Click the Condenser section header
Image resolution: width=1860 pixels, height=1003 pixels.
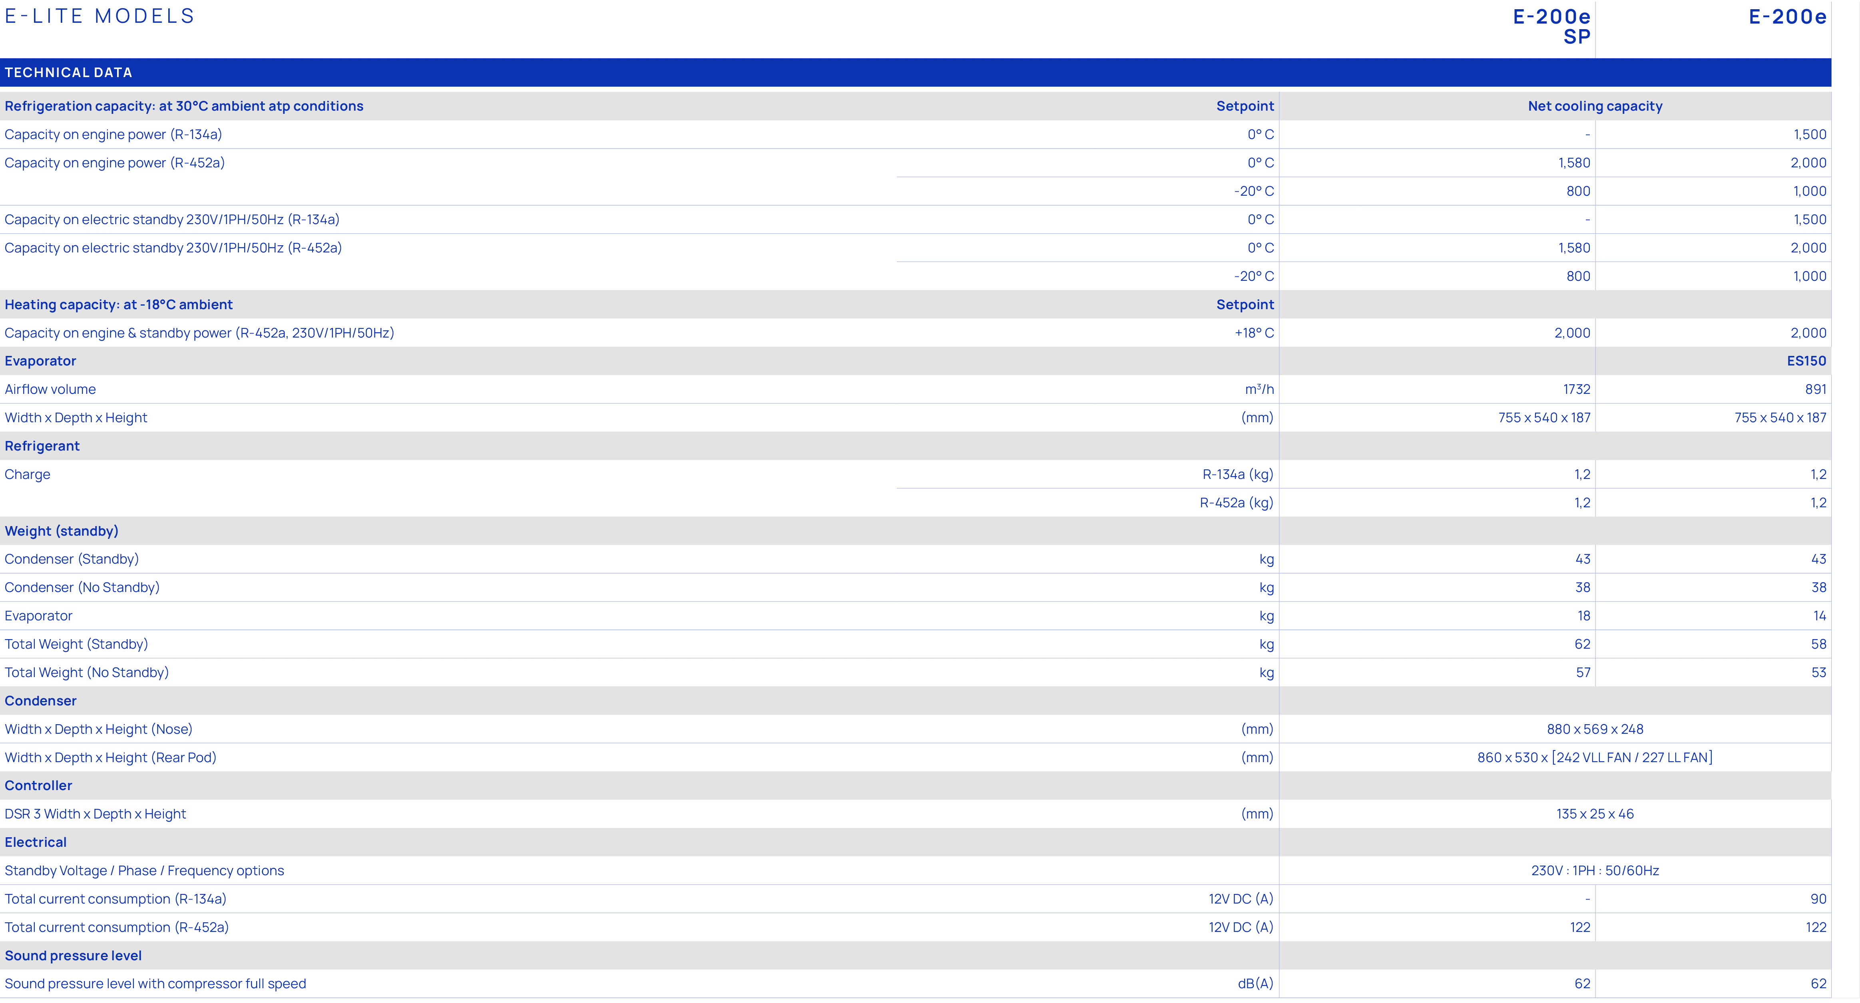40,701
